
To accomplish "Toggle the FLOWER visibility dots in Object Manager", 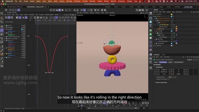I will (173, 31).
